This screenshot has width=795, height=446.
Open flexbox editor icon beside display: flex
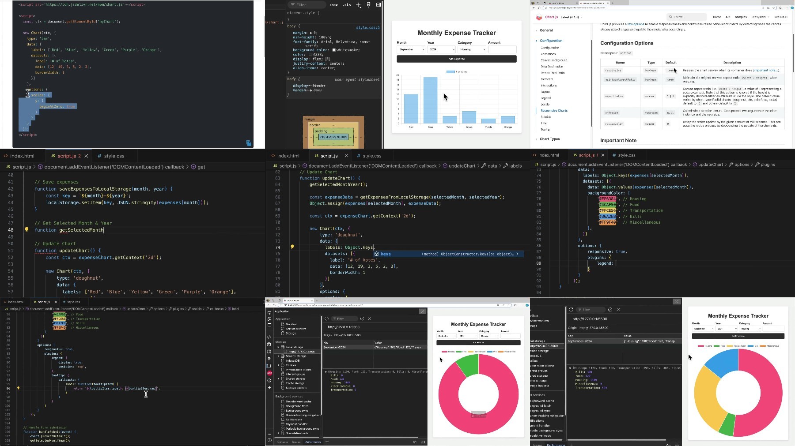327,59
